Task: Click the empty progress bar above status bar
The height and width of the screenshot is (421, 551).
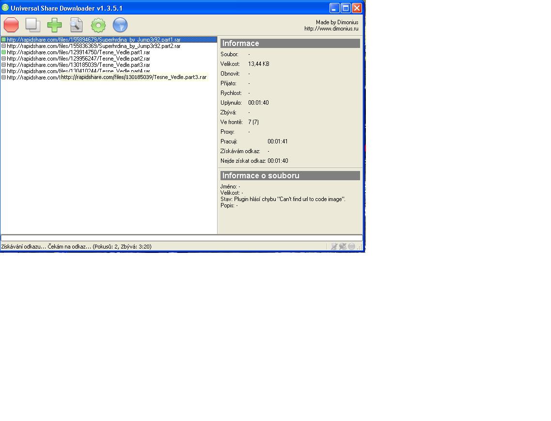Action: point(182,238)
